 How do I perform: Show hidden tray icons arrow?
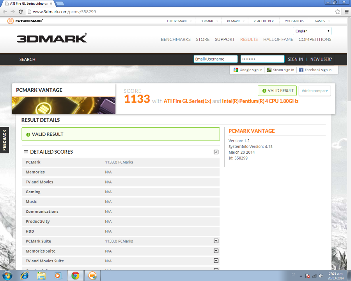[x=301, y=276]
